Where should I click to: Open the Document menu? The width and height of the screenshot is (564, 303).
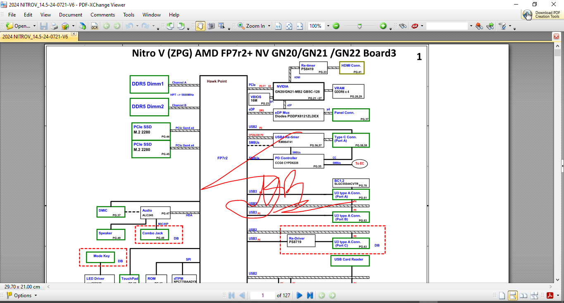click(x=71, y=14)
